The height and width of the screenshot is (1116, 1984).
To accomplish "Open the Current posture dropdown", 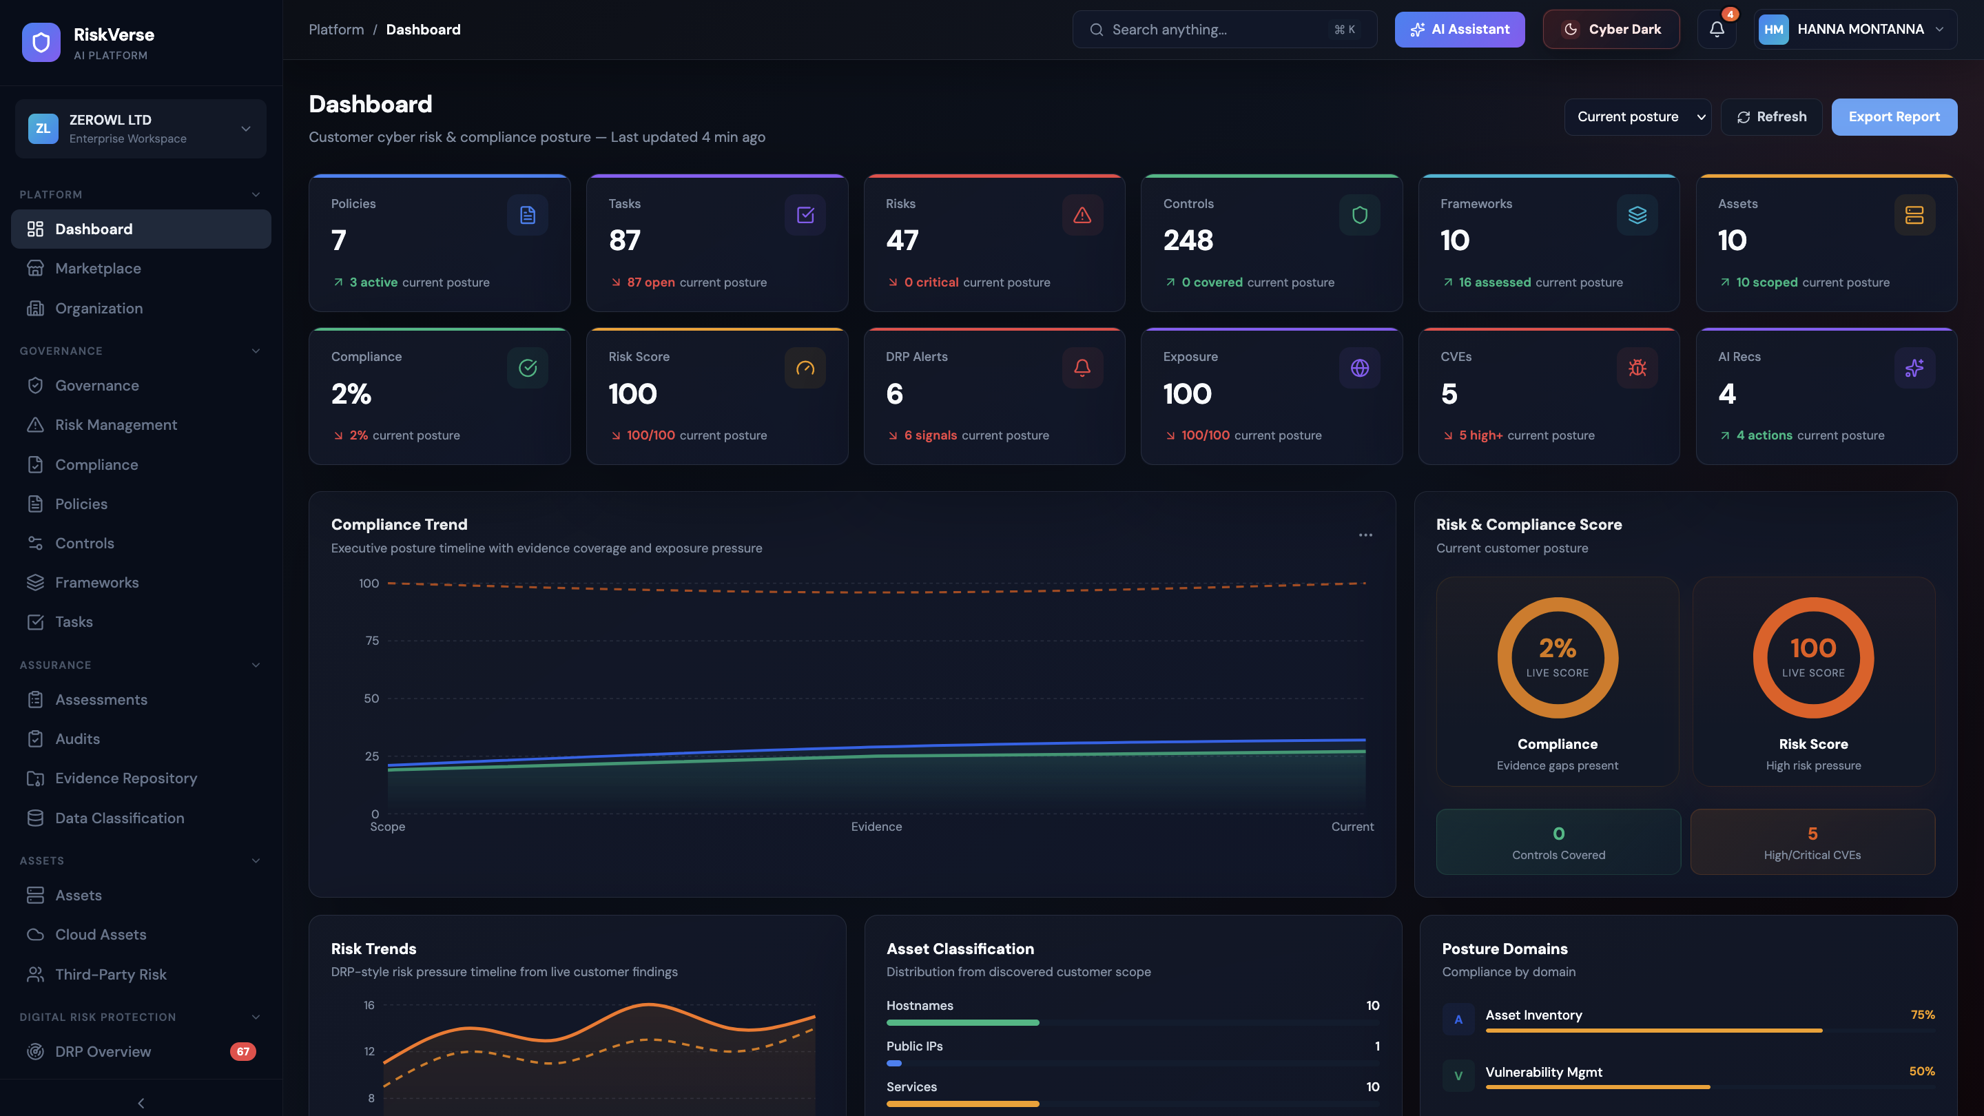I will 1637,117.
